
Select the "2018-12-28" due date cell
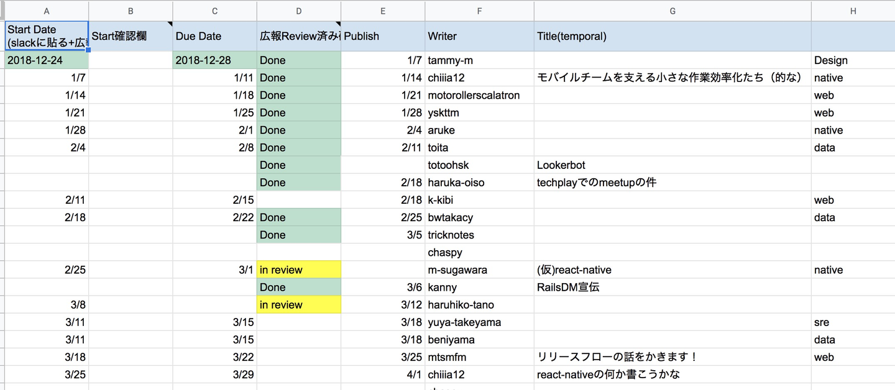pyautogui.click(x=214, y=60)
